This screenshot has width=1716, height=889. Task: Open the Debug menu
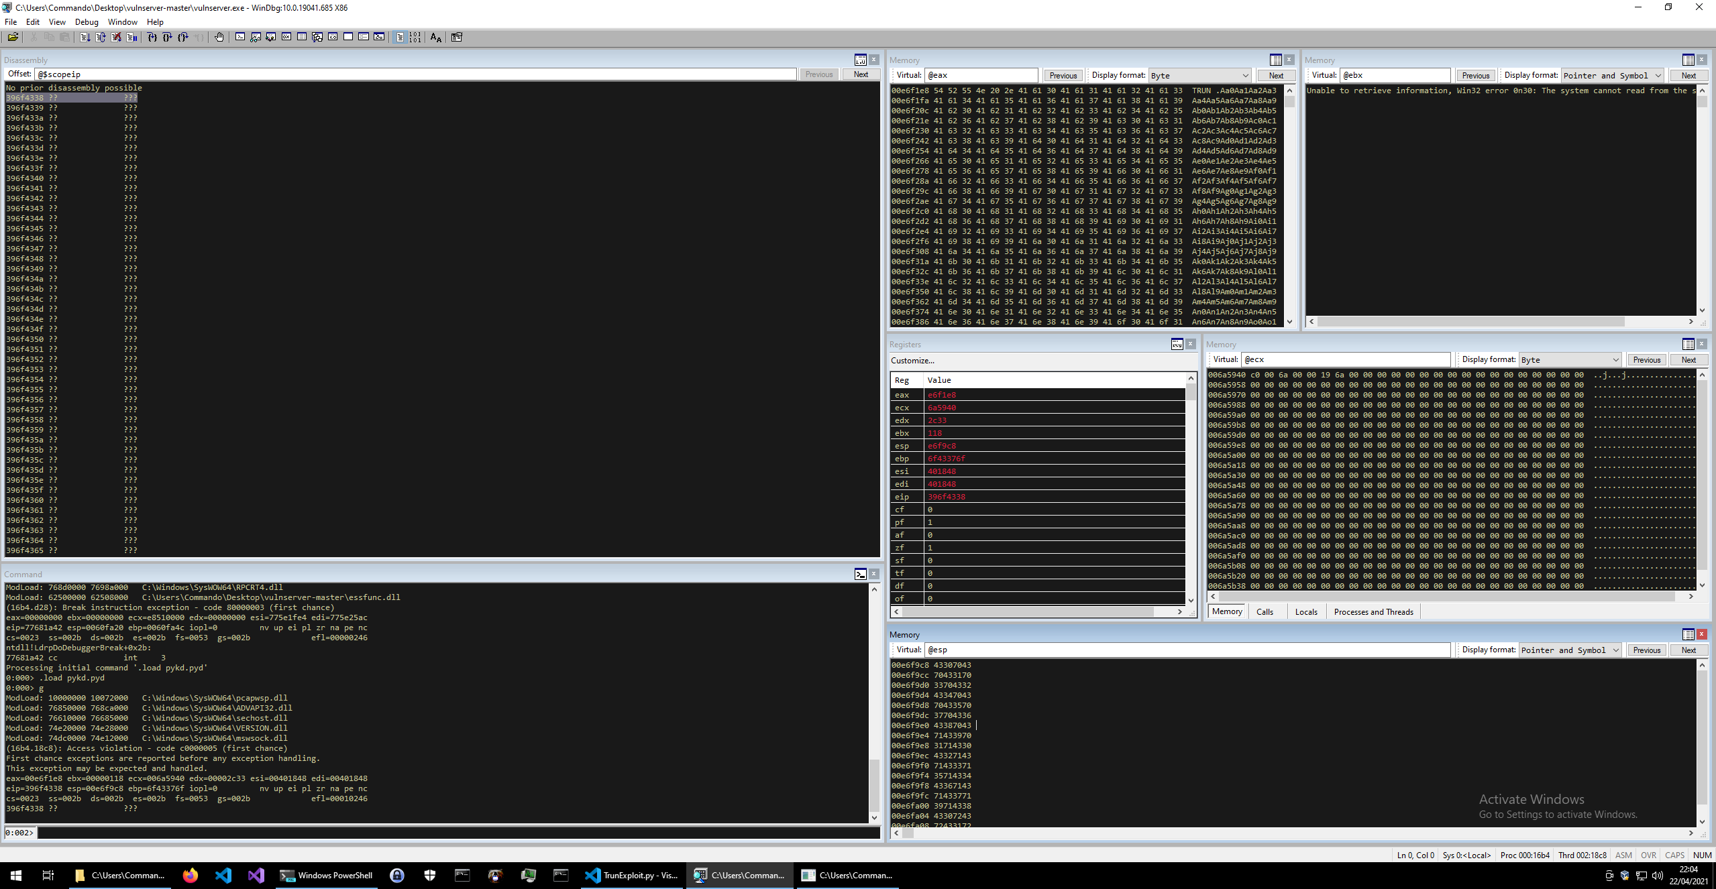pos(87,22)
